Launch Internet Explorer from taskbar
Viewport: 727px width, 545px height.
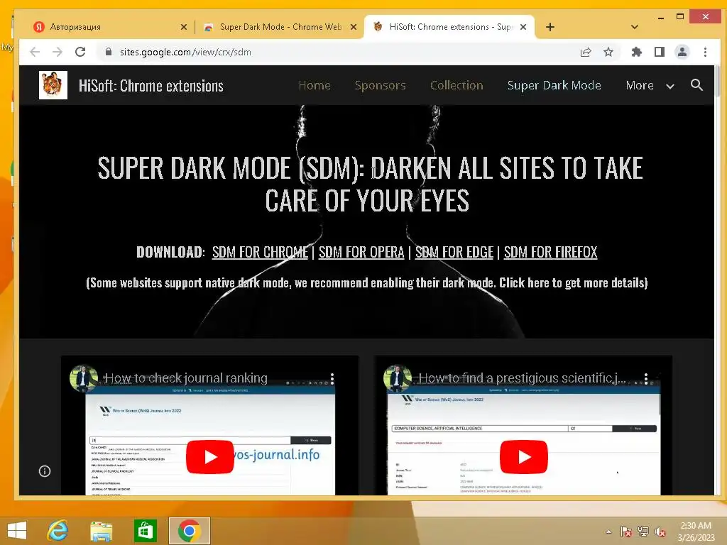(x=58, y=531)
